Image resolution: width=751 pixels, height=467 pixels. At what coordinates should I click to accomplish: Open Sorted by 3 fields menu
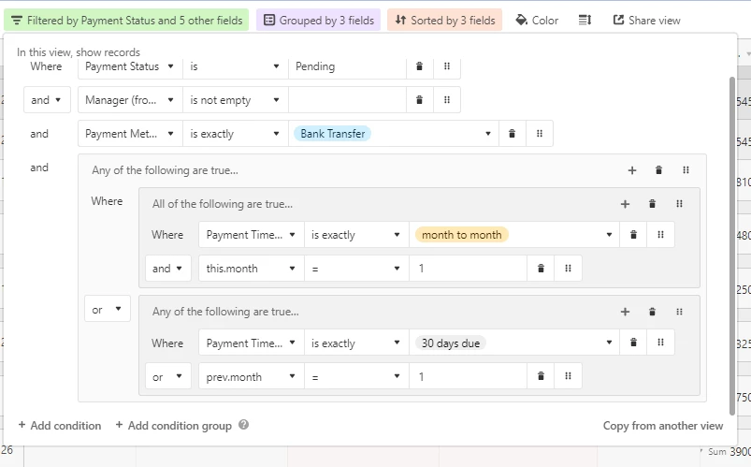tap(445, 21)
